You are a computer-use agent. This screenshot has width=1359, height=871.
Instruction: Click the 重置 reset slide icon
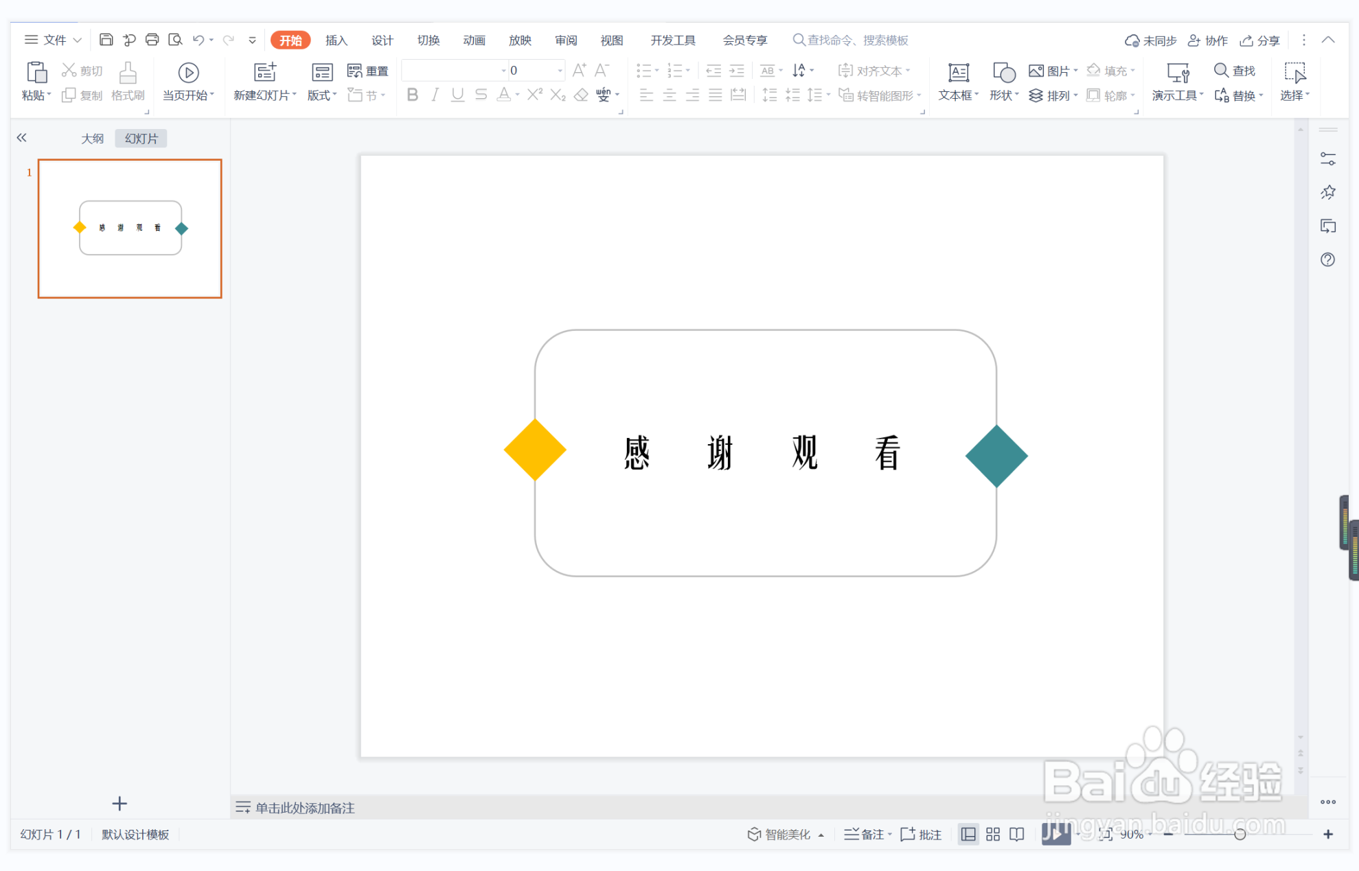coord(368,70)
